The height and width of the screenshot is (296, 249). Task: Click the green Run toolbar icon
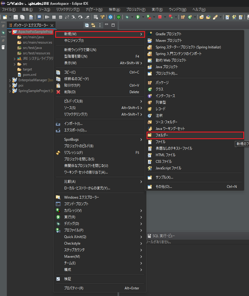(x=138, y=17)
